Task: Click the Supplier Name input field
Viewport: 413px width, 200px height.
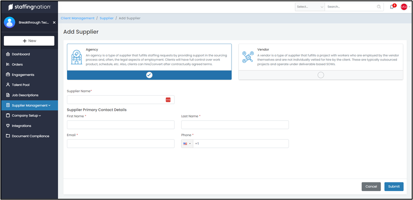Action: [116, 100]
